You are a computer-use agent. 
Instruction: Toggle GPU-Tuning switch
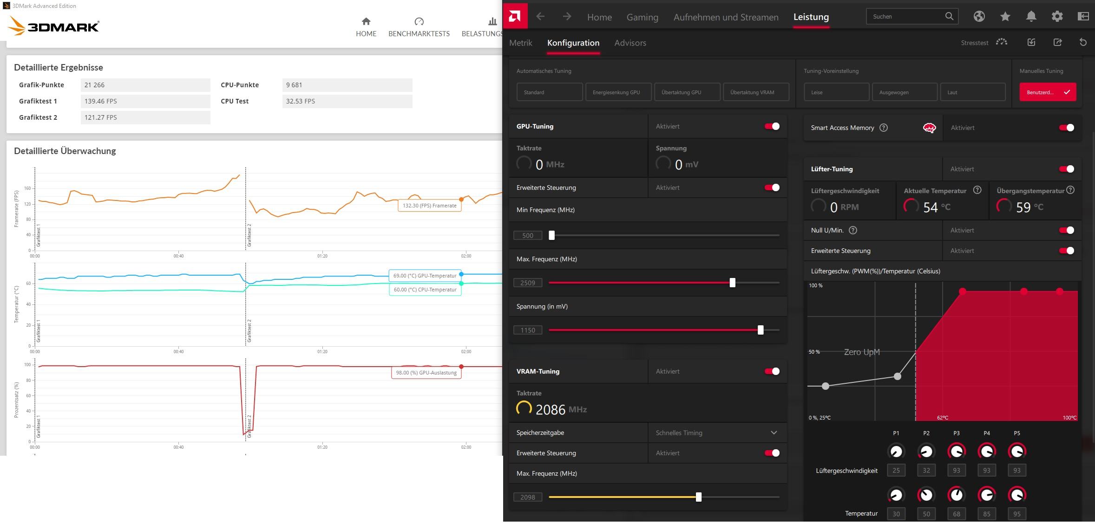[772, 126]
